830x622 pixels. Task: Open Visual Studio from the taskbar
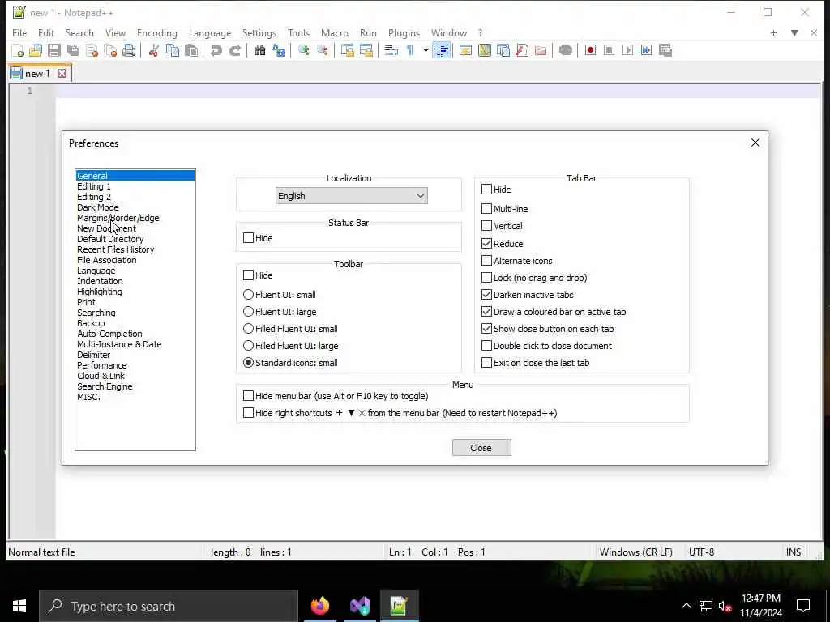[x=360, y=606]
